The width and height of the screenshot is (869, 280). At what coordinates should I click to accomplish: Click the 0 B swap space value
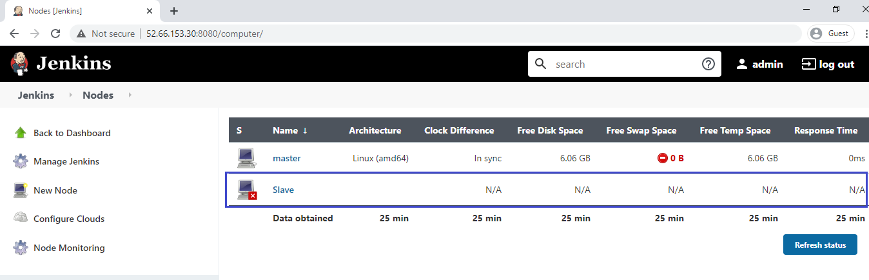click(x=677, y=158)
